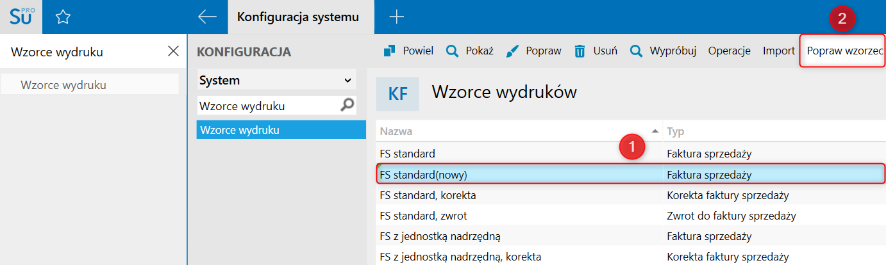Click Zwrot do faktury sprzedaży cell
Screen dimensions: 886x265
tap(731, 216)
